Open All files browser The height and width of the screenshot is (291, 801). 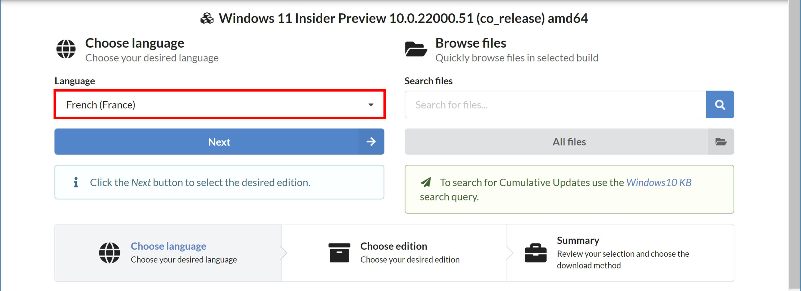point(569,142)
